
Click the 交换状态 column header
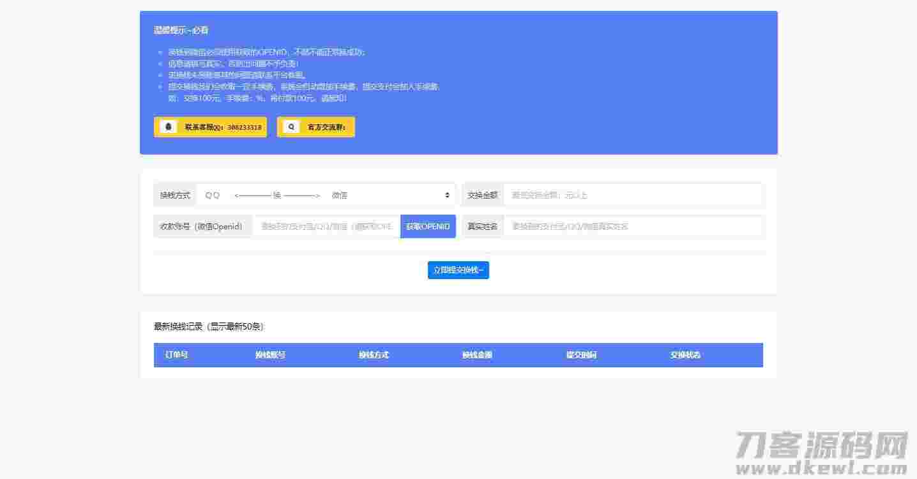684,355
